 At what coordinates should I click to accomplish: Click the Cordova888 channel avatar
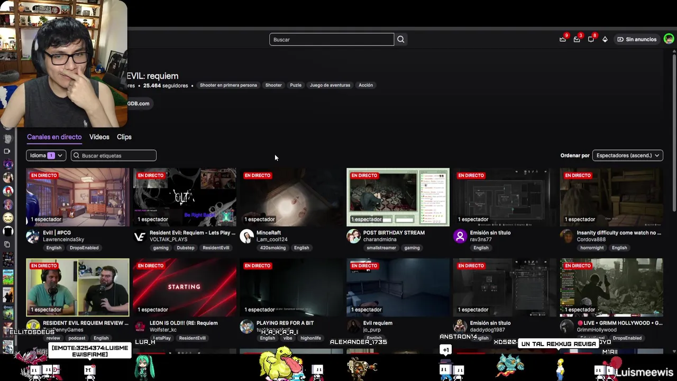pyautogui.click(x=567, y=237)
